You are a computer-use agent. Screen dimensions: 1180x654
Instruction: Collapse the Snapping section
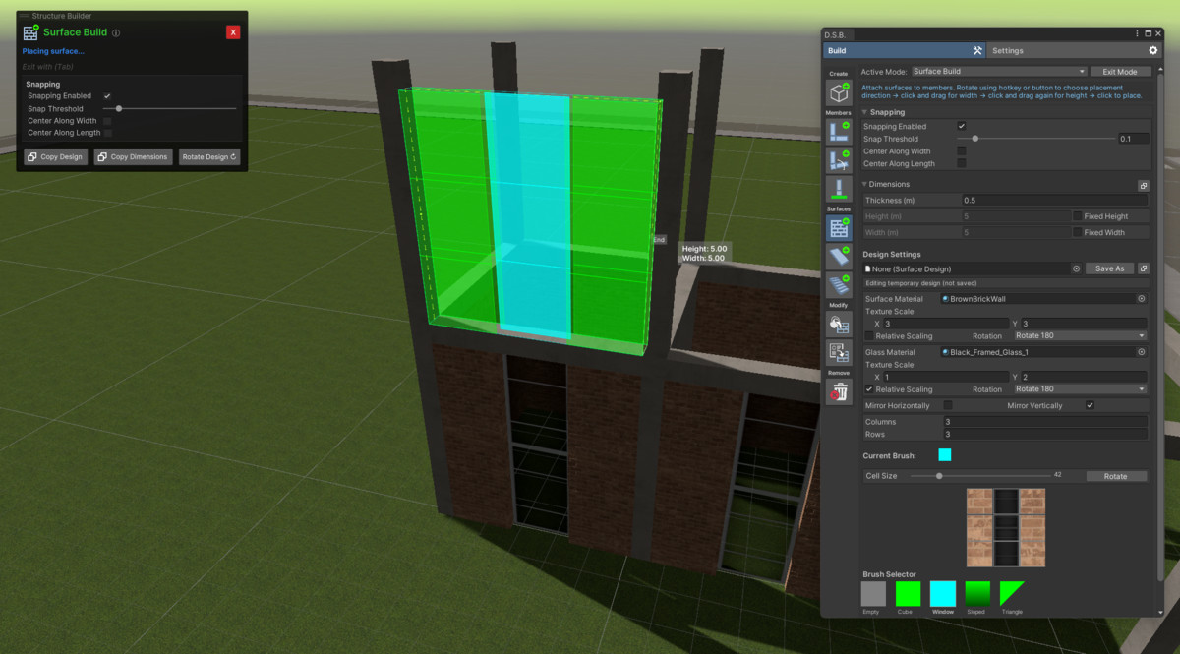865,112
